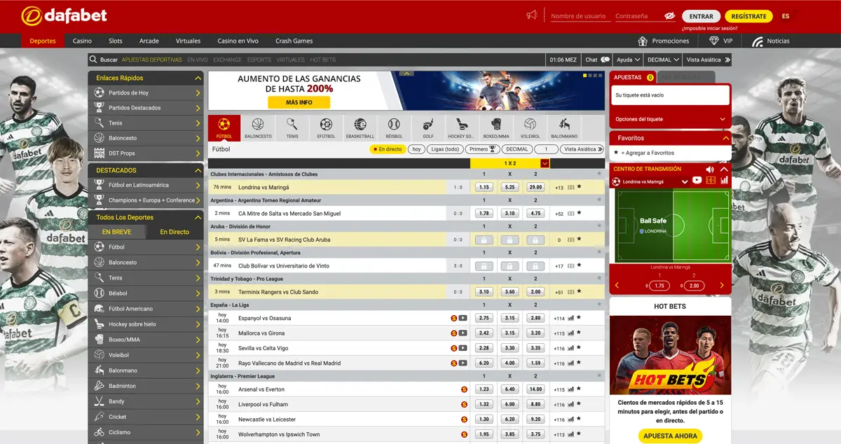Click APUESTA AHORA button
The width and height of the screenshot is (841, 444).
coord(670,436)
